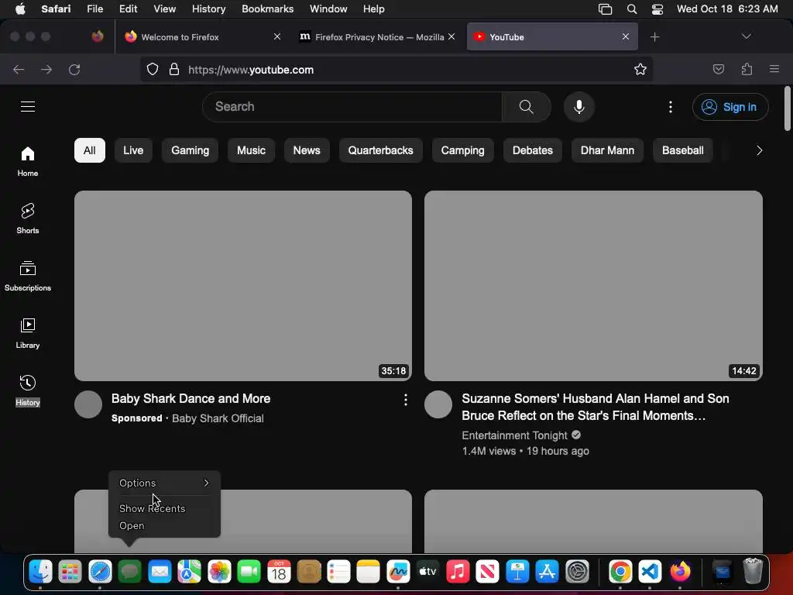
Task: Open the YouTube hamburger guide menu
Action: coord(28,107)
